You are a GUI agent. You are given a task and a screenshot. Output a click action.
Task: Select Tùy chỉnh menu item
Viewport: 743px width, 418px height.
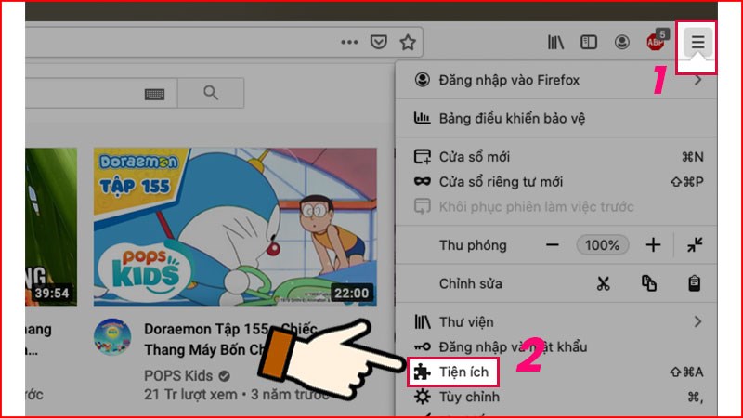(x=555, y=397)
